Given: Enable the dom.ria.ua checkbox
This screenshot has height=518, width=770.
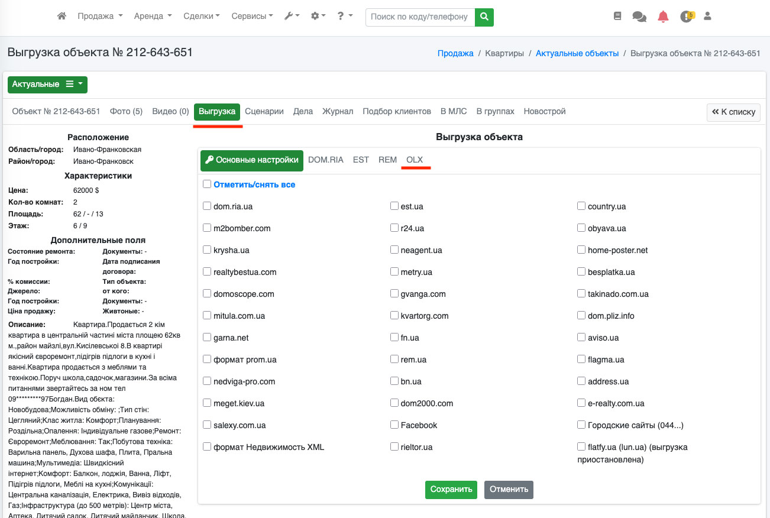Looking at the screenshot, I should (x=207, y=206).
